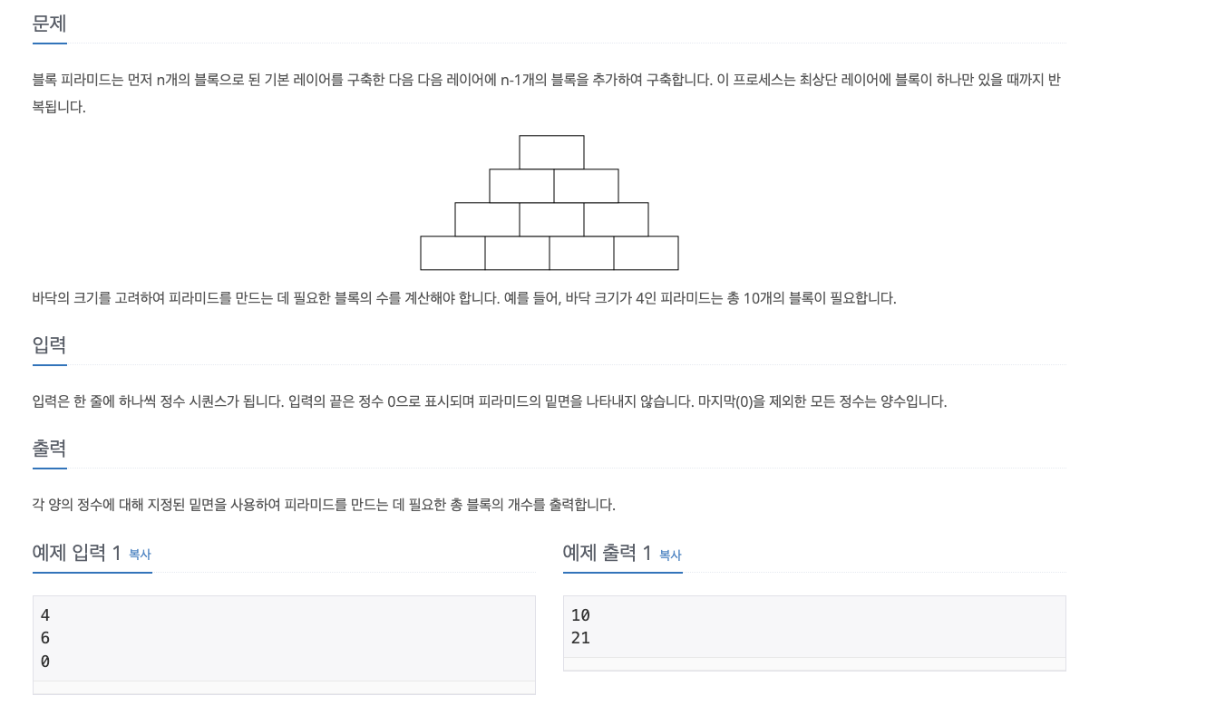Click the value 10 in sample output
The height and width of the screenshot is (715, 1216).
click(580, 615)
